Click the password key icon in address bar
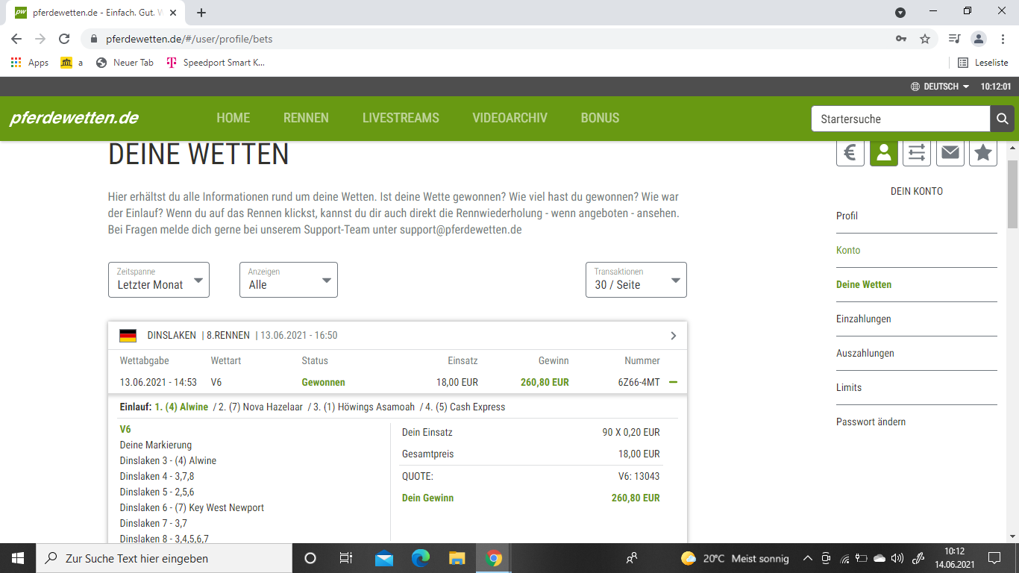The height and width of the screenshot is (573, 1019). click(x=901, y=39)
